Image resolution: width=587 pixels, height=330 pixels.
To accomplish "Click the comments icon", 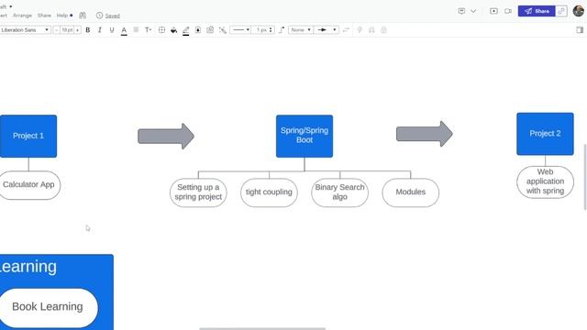I will (x=461, y=11).
